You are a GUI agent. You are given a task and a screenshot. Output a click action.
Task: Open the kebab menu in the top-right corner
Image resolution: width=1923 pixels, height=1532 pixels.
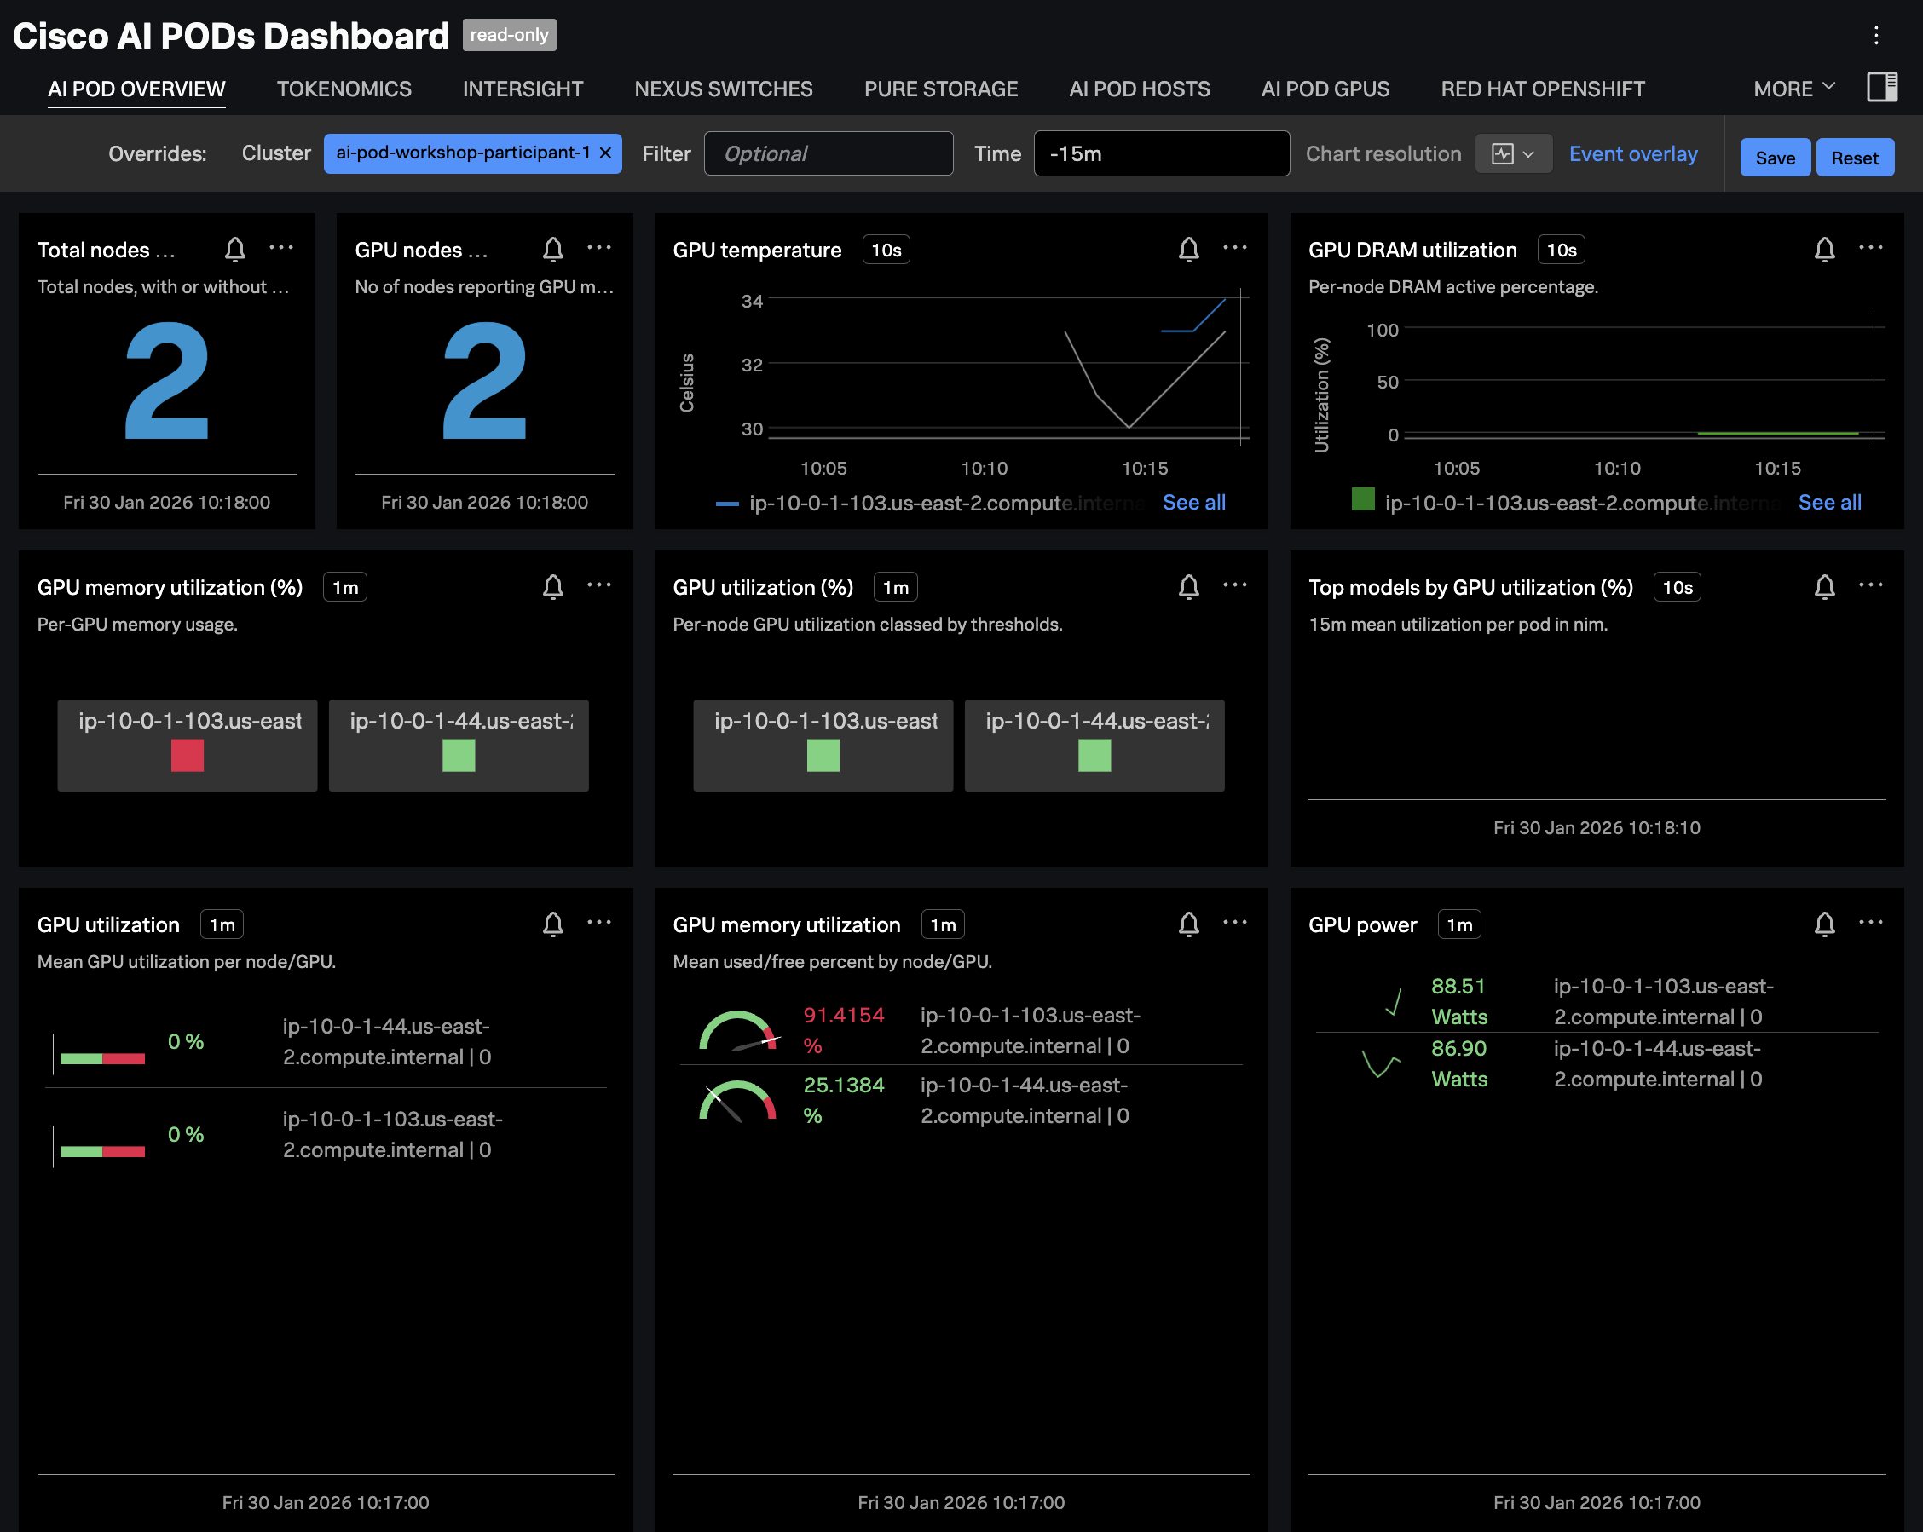tap(1876, 35)
